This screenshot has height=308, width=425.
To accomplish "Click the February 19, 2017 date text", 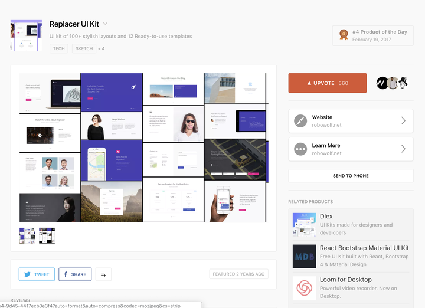I will point(372,40).
